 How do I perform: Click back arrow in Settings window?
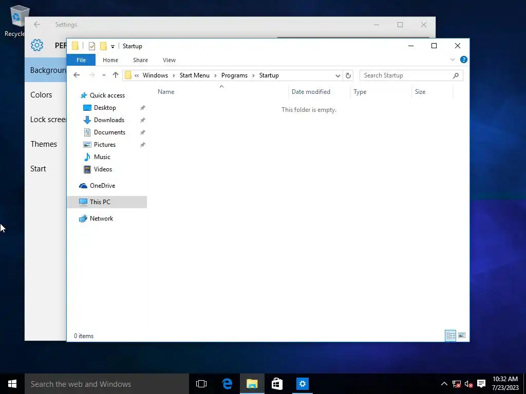[x=37, y=25]
